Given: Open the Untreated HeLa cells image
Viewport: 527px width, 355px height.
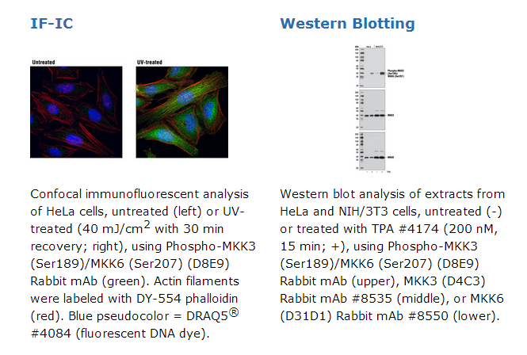Looking at the screenshot, I should click(x=76, y=112).
